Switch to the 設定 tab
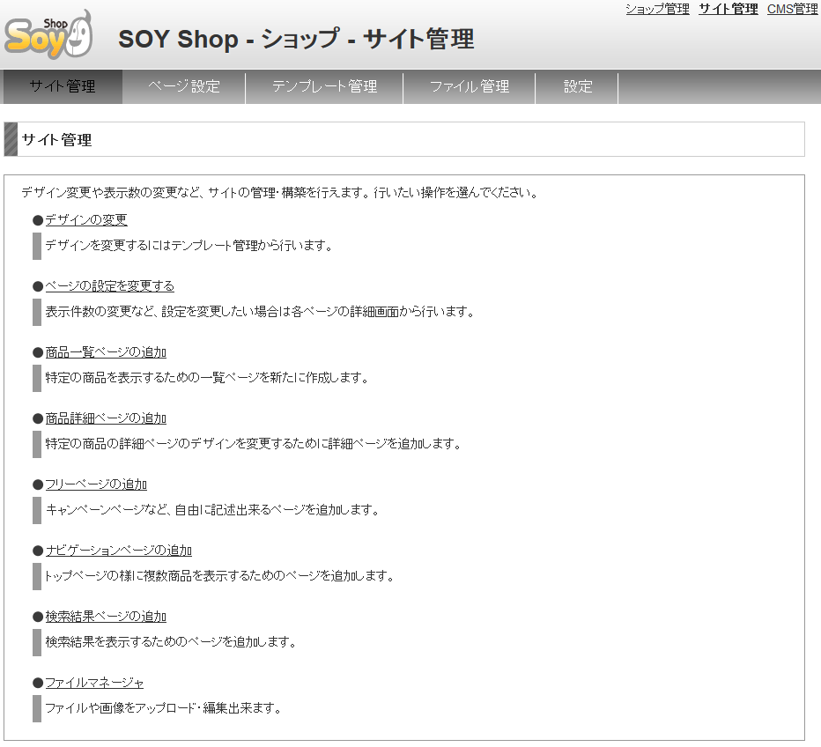 pos(578,86)
